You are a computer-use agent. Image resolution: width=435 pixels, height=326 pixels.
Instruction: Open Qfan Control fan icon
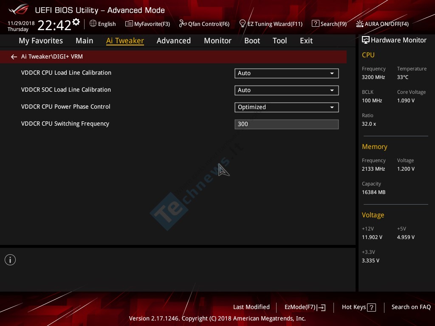[x=183, y=24]
